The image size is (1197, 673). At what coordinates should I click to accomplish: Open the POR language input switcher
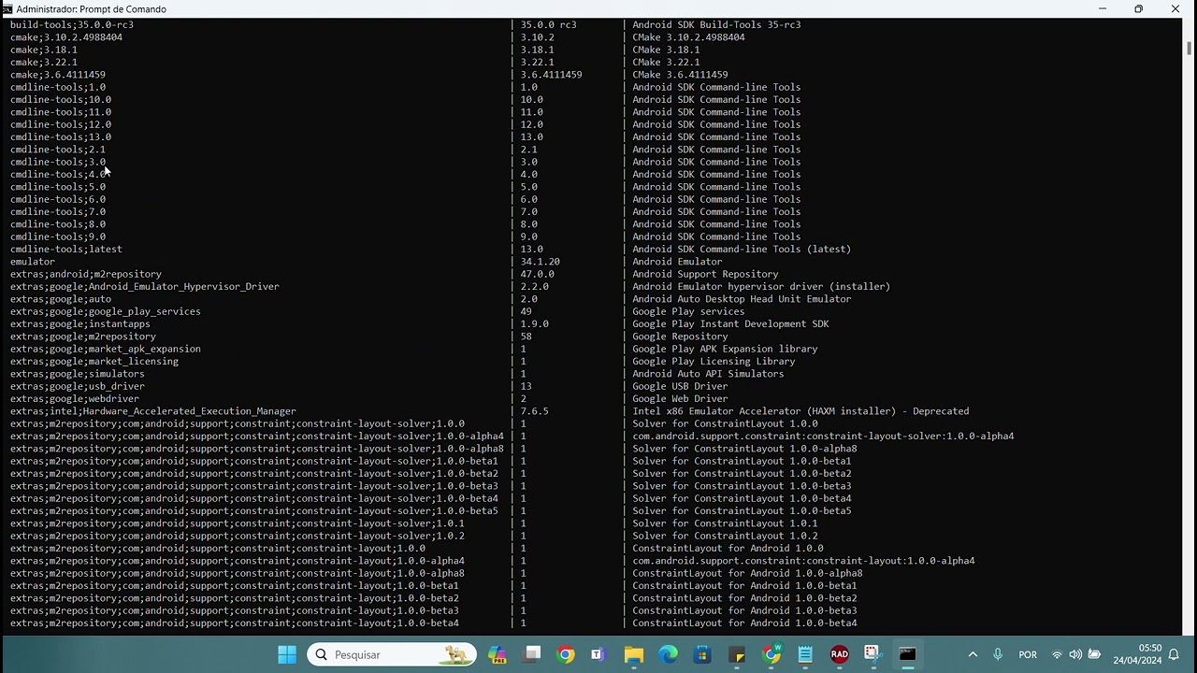point(1028,654)
